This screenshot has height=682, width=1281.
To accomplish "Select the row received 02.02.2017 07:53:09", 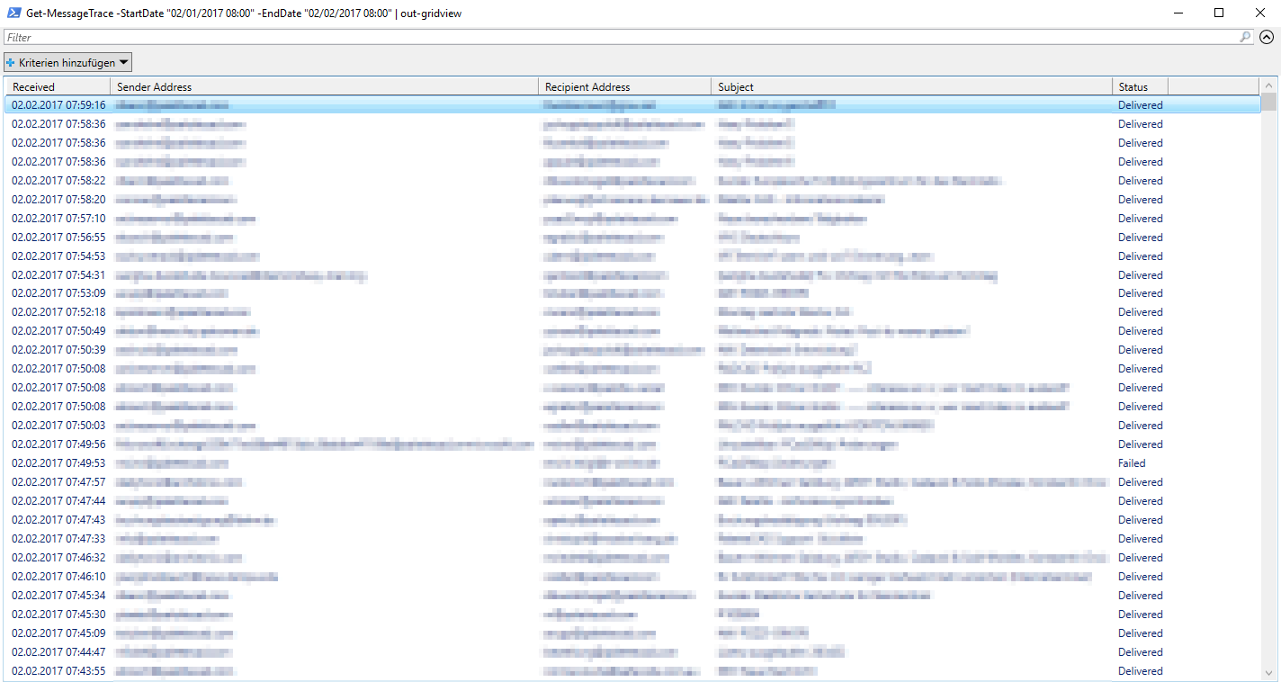I will (x=632, y=293).
